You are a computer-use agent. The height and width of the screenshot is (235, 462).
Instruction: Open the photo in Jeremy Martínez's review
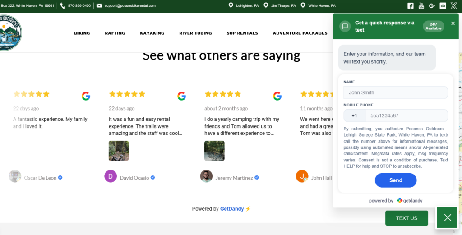coord(214,151)
